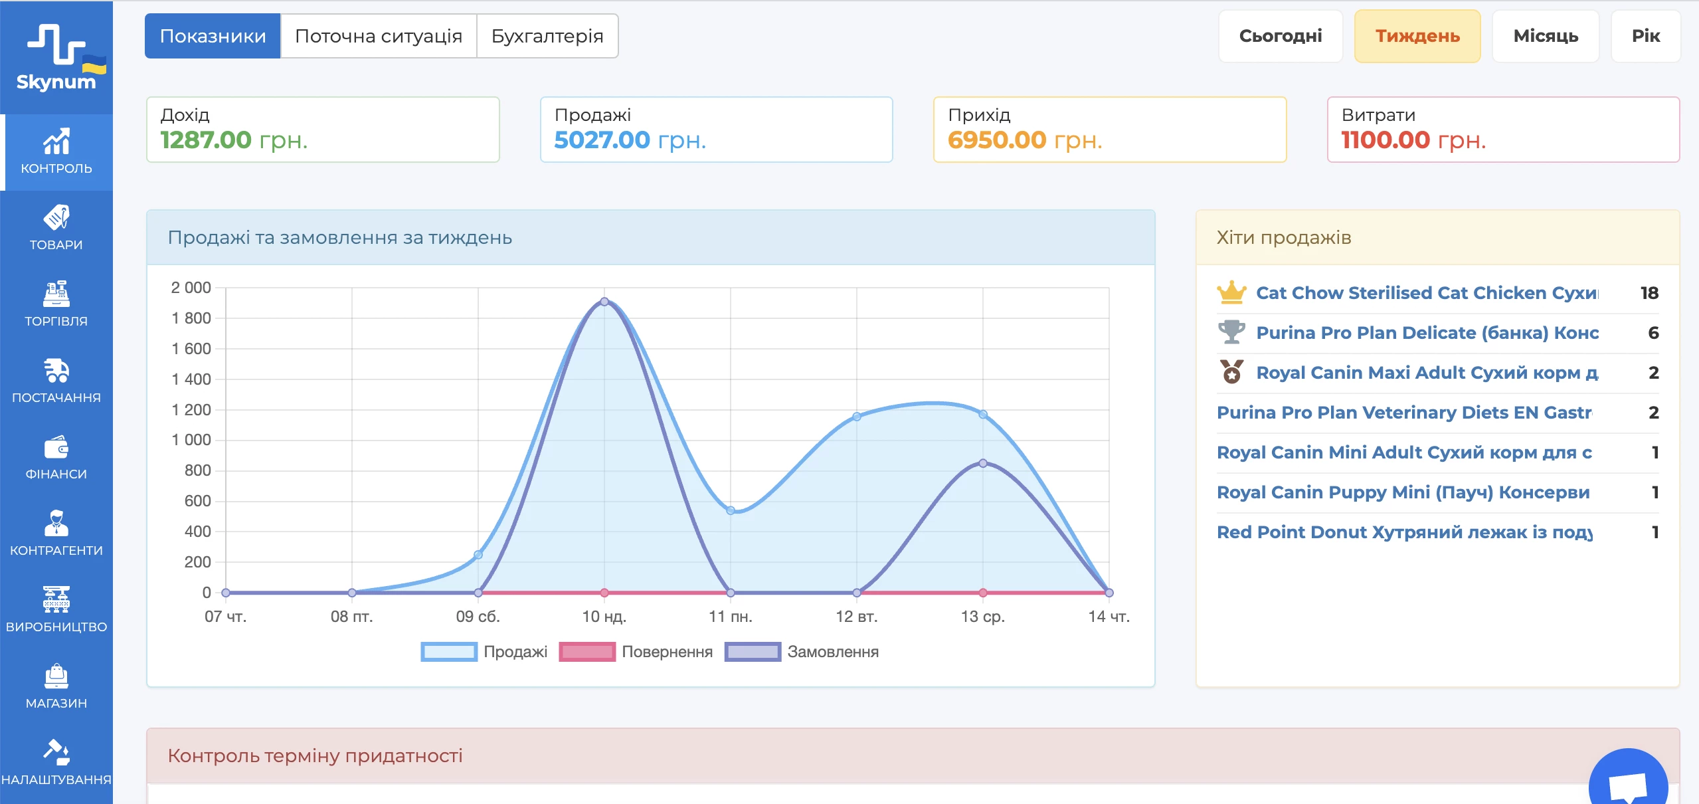Toggle the Повернення series in chart legend
The image size is (1699, 804).
point(636,652)
